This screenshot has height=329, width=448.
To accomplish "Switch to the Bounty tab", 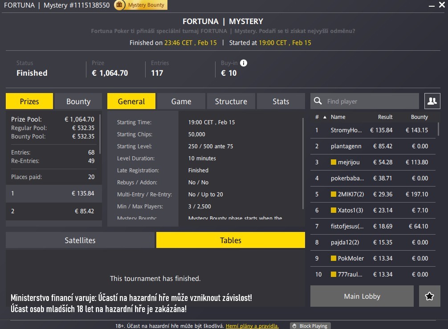I will (x=78, y=102).
